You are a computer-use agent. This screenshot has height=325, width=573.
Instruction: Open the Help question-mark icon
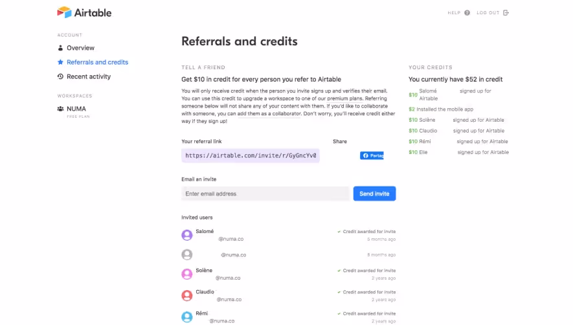(467, 13)
